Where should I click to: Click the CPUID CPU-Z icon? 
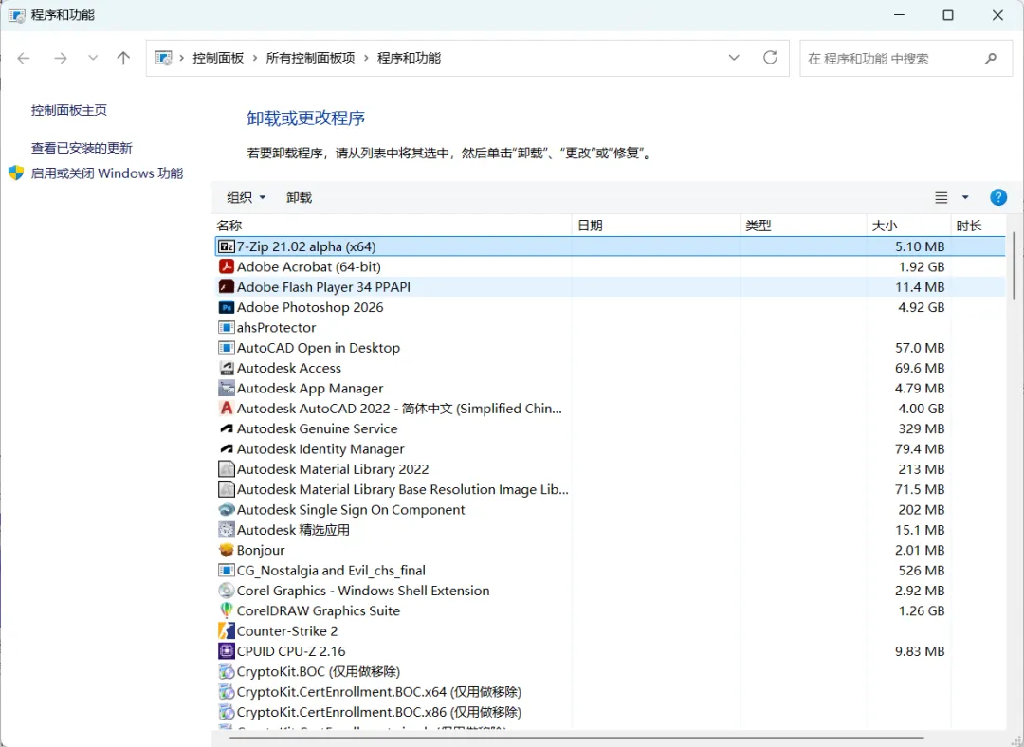click(x=226, y=651)
